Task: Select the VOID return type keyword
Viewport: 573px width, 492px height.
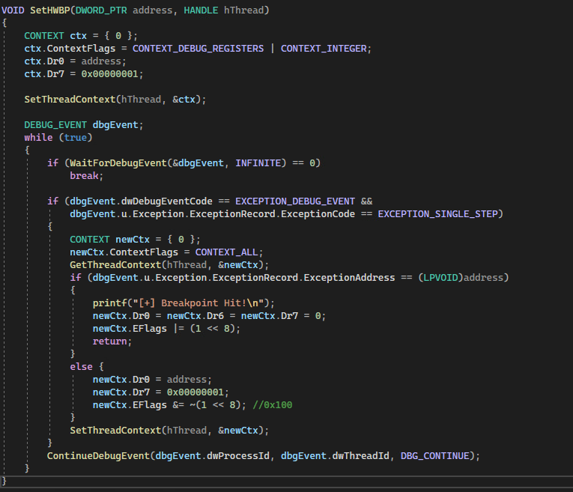Action: [x=13, y=10]
